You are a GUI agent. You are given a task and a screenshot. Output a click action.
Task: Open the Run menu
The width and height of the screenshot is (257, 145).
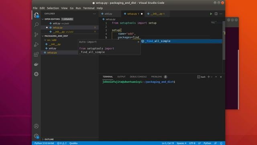pyautogui.click(x=78, y=8)
